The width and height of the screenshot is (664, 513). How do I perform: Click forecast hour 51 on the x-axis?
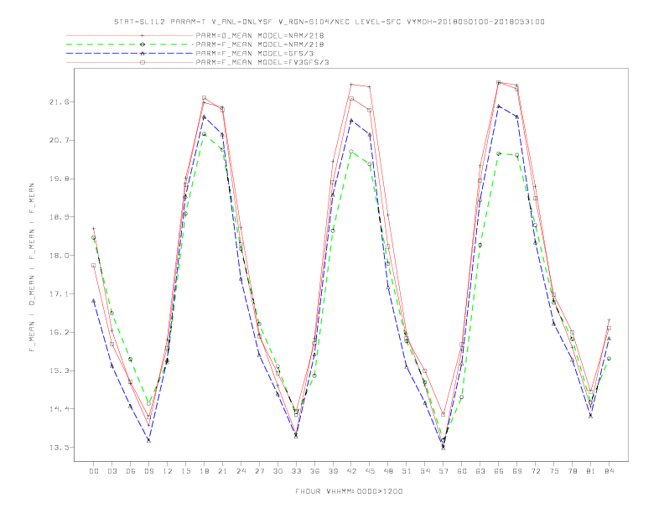407,471
